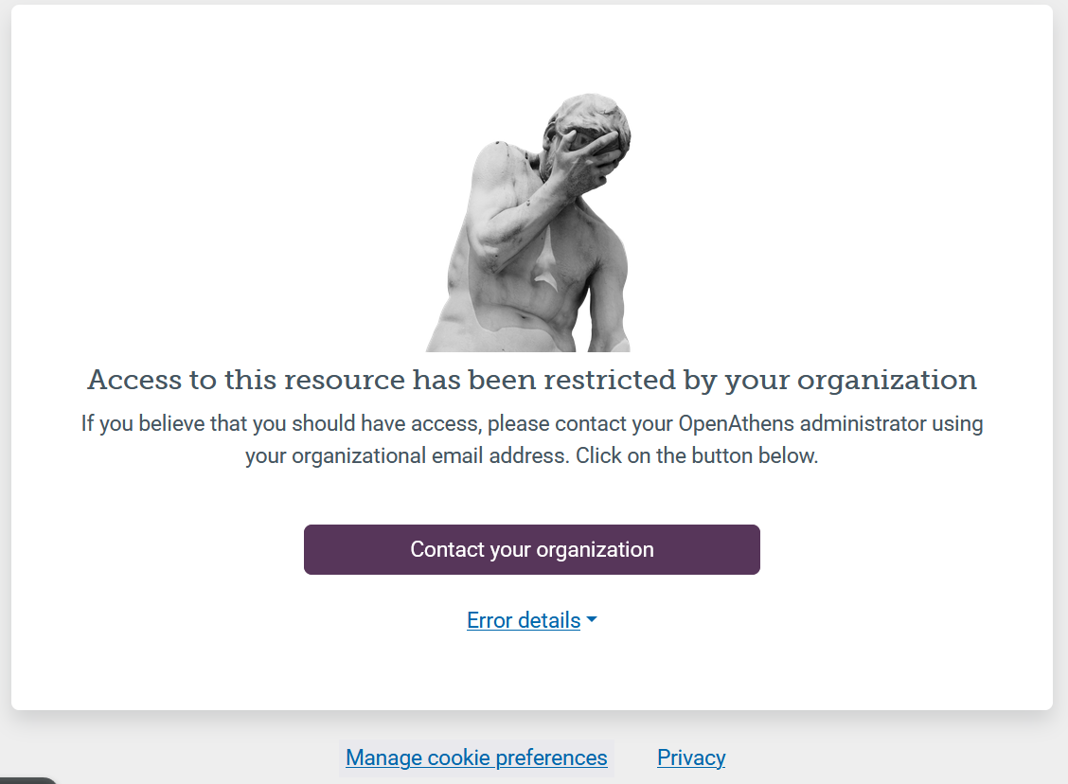
Task: Click the explanatory paragraph about OpenAthens administrator
Action: click(531, 438)
